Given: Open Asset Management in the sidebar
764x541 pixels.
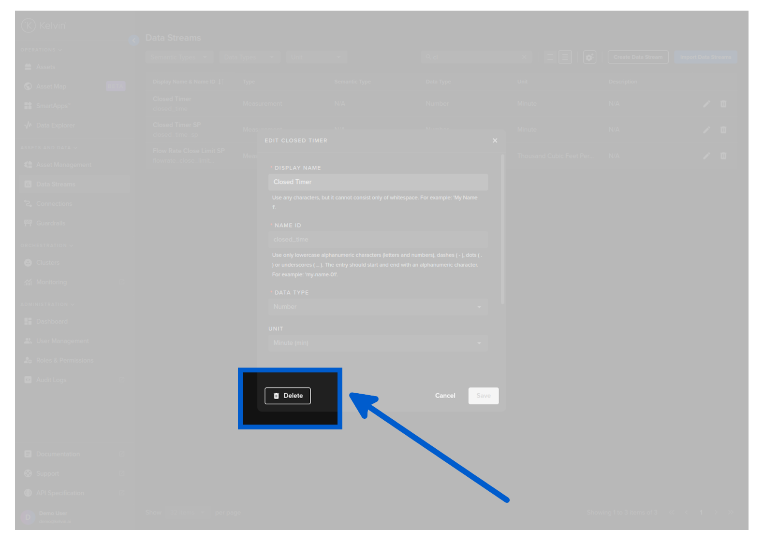Looking at the screenshot, I should point(63,165).
